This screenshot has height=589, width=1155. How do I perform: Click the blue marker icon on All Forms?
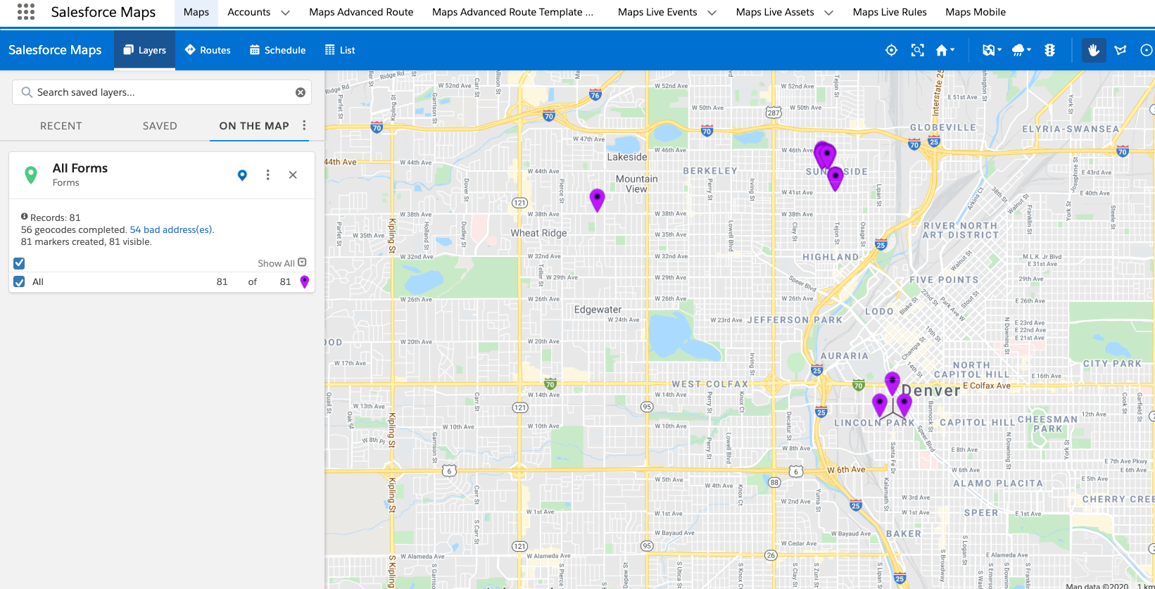click(242, 175)
